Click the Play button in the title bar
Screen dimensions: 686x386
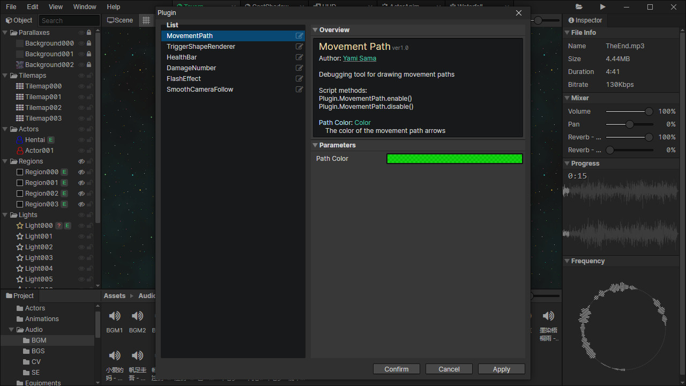pyautogui.click(x=602, y=7)
